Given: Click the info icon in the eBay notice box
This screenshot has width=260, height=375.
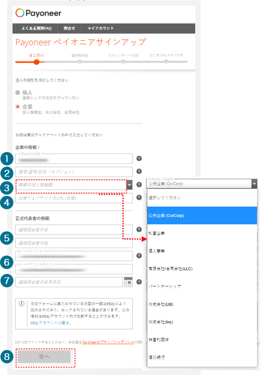Looking at the screenshot, I should [x=22, y=304].
